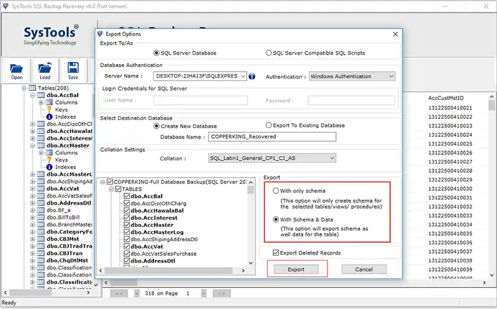The width and height of the screenshot is (497, 309).
Task: Click the Export button
Action: (296, 269)
